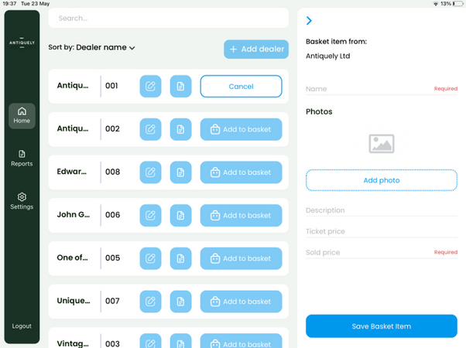
Task: Open Reports in the sidebar
Action: pos(22,159)
